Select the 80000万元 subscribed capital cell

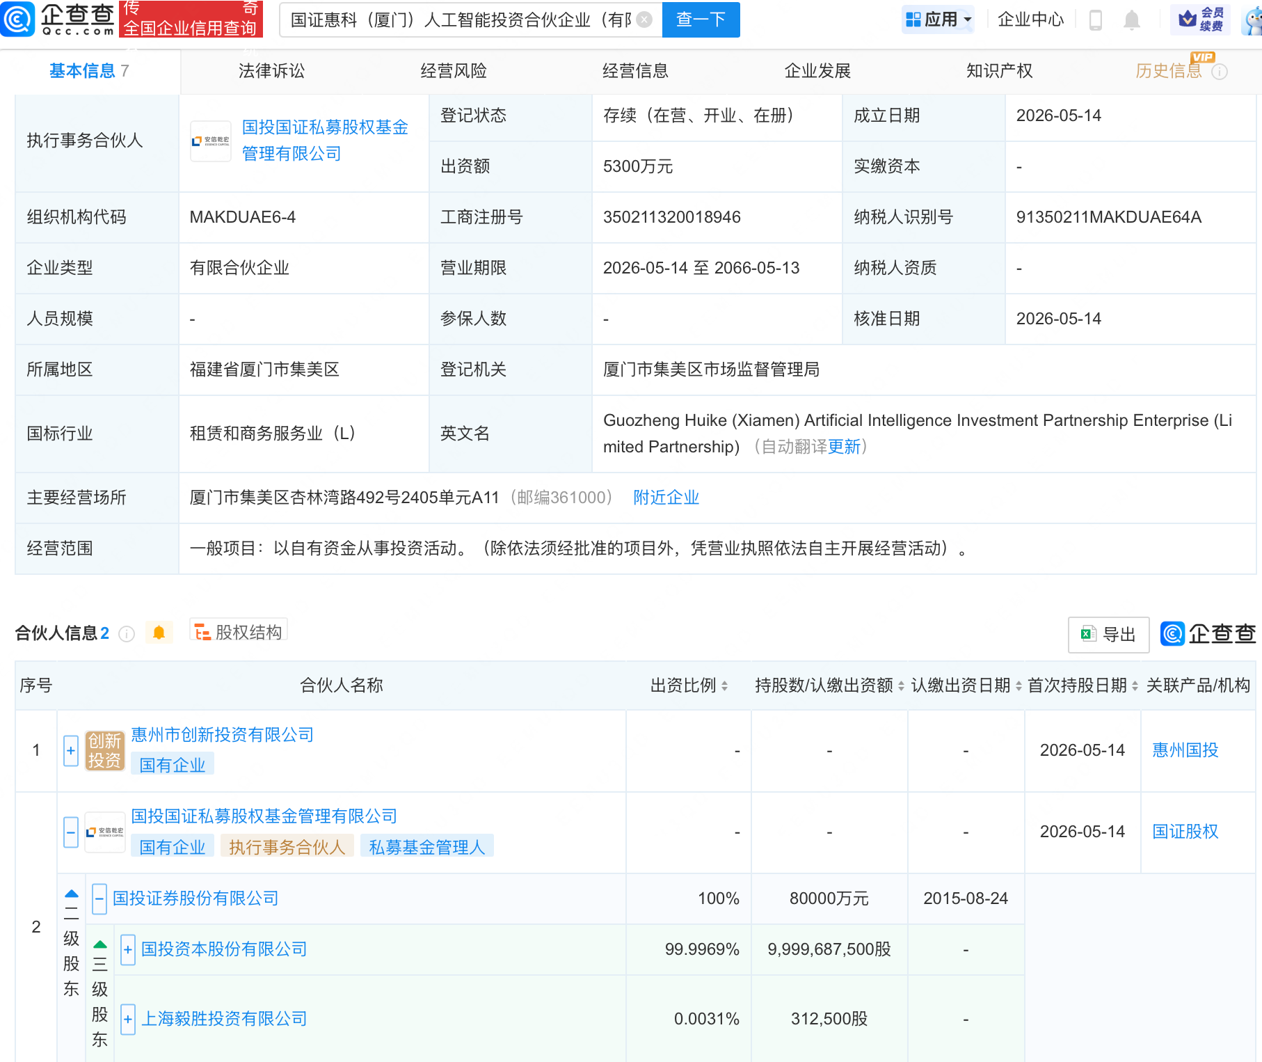(x=829, y=898)
